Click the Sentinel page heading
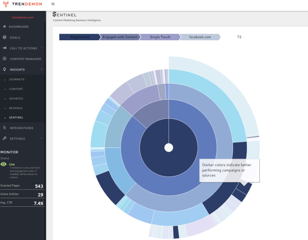Screen dimensions: 308x240 [65, 14]
